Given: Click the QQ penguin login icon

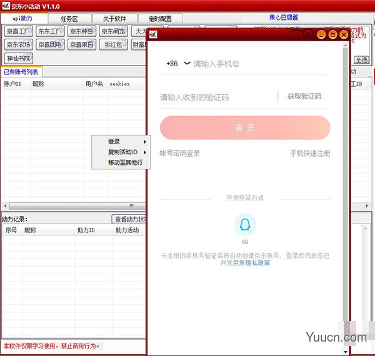Looking at the screenshot, I should tap(245, 224).
